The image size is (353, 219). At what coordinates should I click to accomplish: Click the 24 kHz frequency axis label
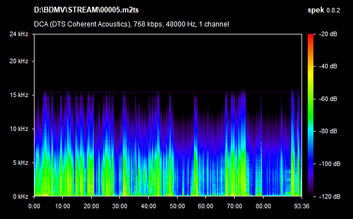[19, 34]
